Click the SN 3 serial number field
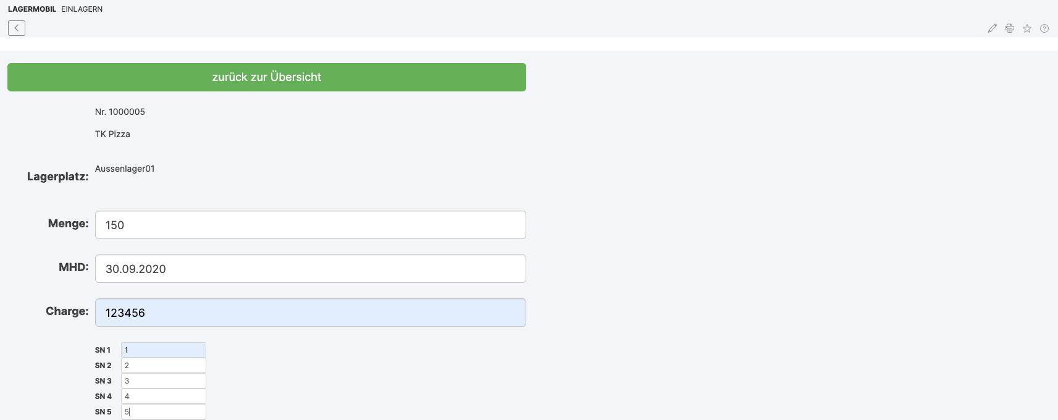This screenshot has width=1058, height=420. click(163, 381)
